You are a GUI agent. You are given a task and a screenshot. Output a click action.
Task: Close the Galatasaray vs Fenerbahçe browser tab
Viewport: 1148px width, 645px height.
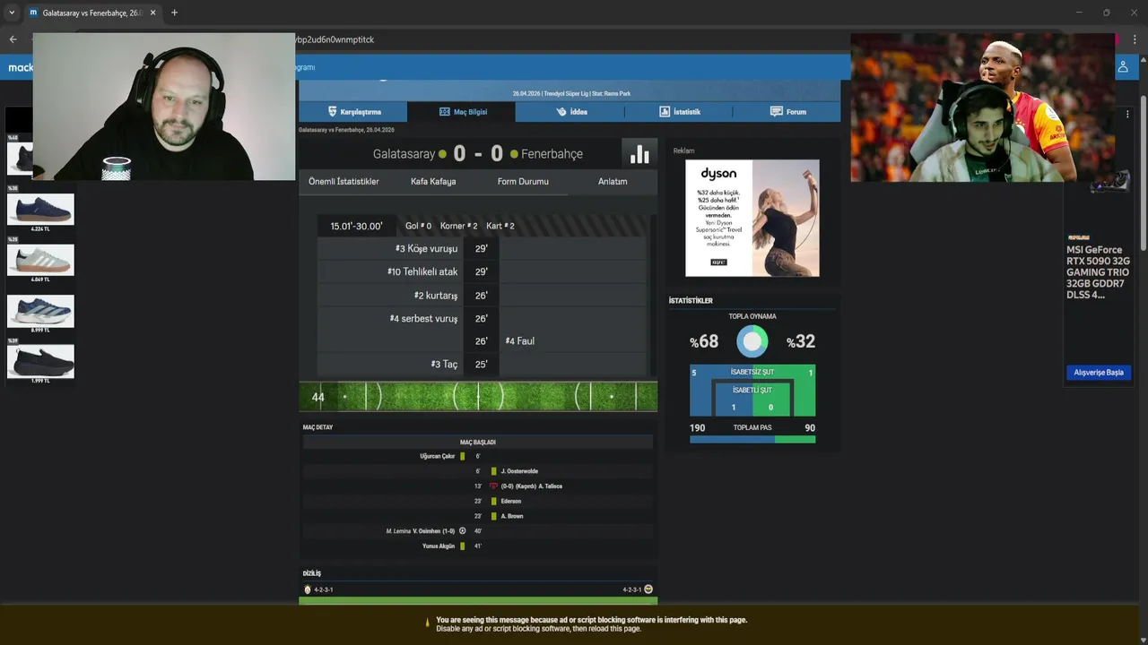coord(152,13)
